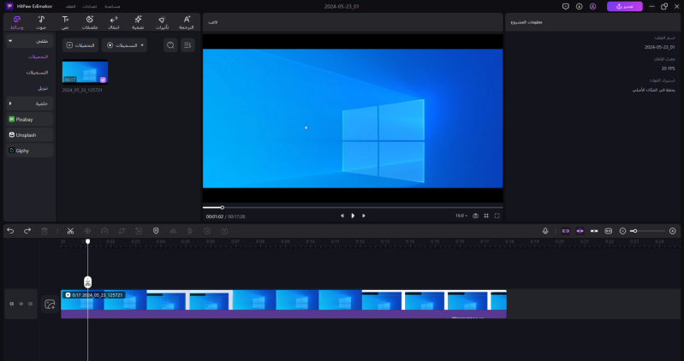Viewport: 684px width, 361px height.
Task: Click the media search icon
Action: tap(170, 45)
